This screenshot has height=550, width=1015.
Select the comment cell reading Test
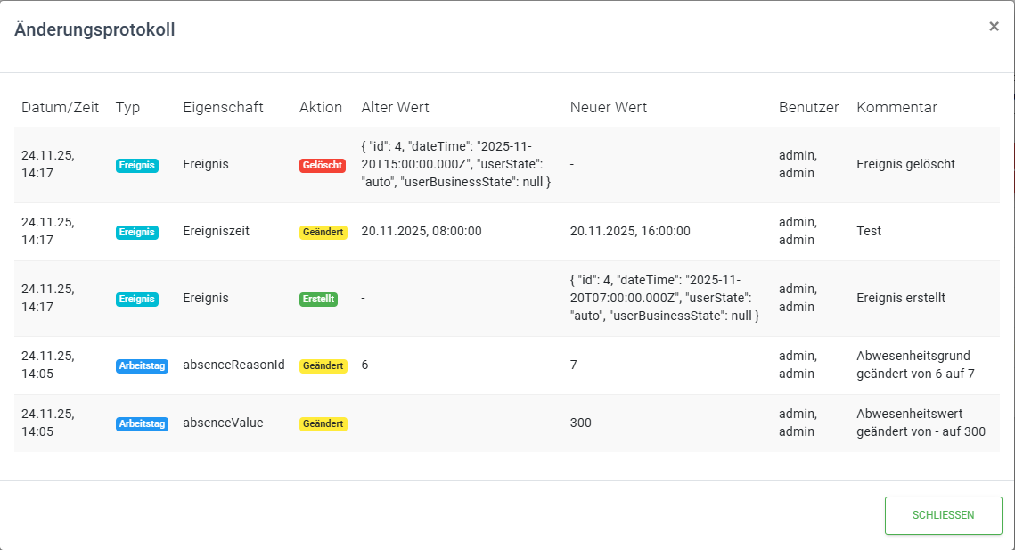(x=869, y=231)
